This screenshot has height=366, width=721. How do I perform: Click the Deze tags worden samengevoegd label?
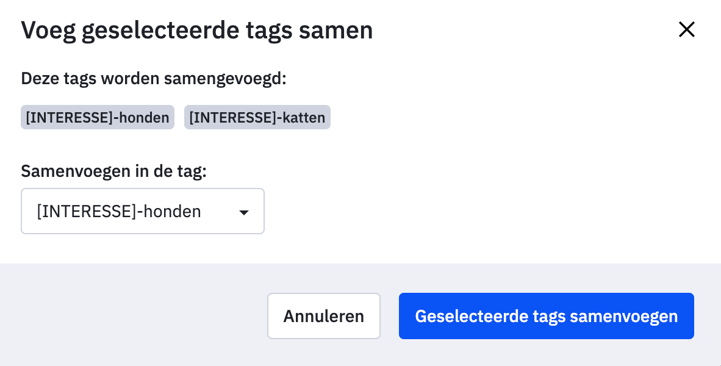pyautogui.click(x=153, y=78)
